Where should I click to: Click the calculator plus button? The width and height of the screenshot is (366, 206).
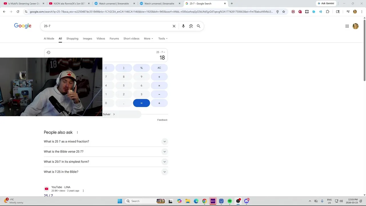(159, 103)
